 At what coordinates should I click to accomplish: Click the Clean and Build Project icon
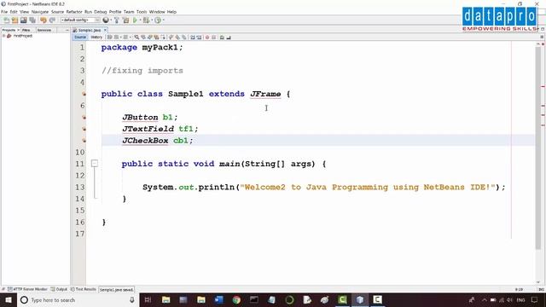pos(125,20)
